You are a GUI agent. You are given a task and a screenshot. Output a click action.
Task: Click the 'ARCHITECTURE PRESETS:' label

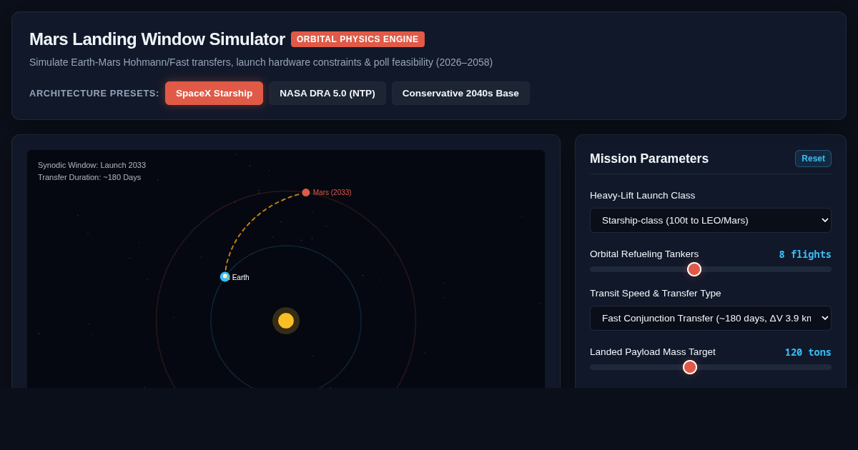click(x=94, y=94)
